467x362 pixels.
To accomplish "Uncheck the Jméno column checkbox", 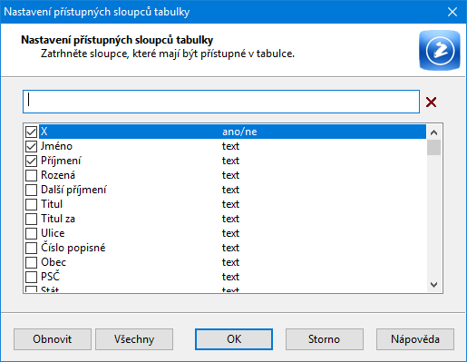I will pyautogui.click(x=31, y=146).
